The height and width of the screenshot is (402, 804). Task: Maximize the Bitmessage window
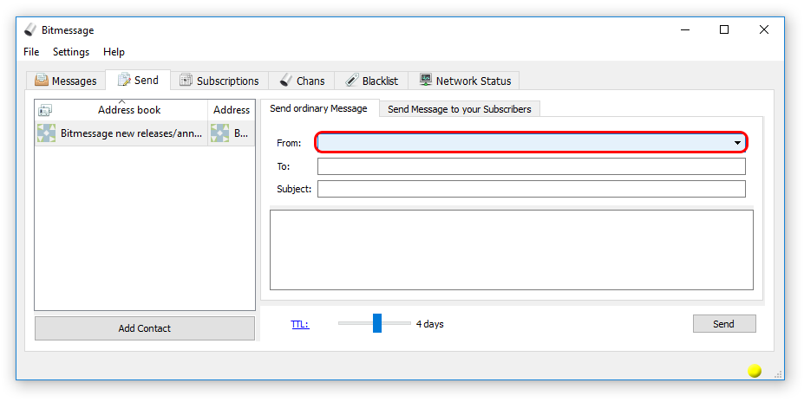pyautogui.click(x=724, y=29)
